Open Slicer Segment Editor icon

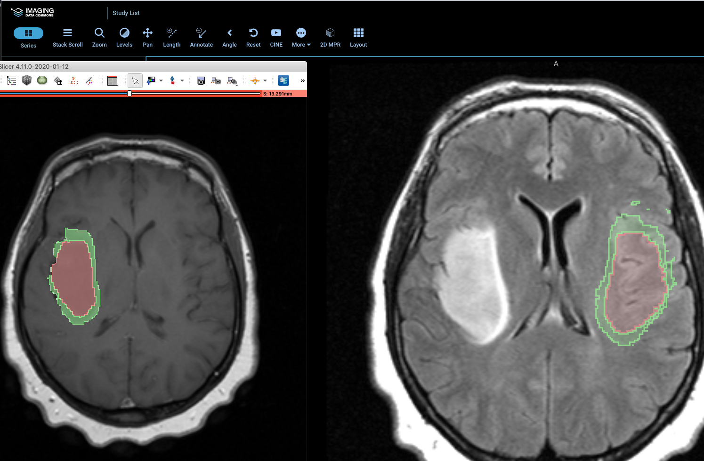pyautogui.click(x=89, y=81)
